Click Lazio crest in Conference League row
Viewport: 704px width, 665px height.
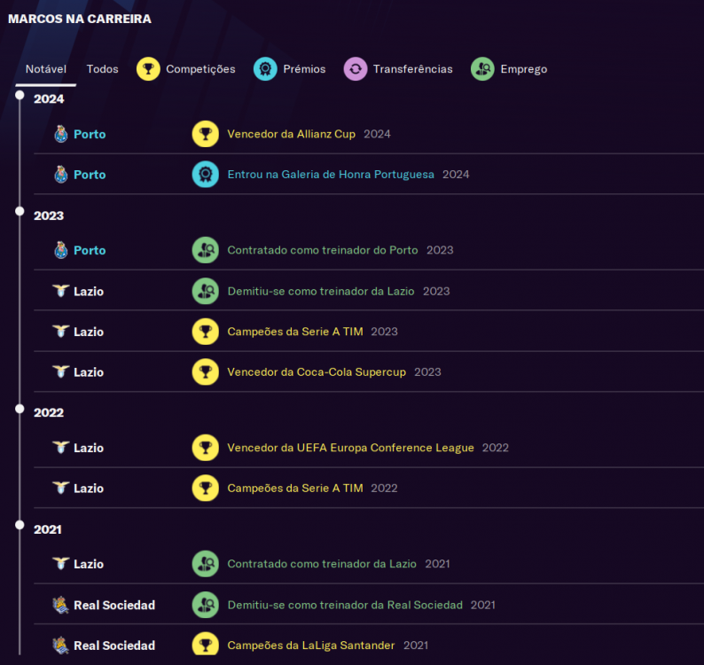point(61,448)
